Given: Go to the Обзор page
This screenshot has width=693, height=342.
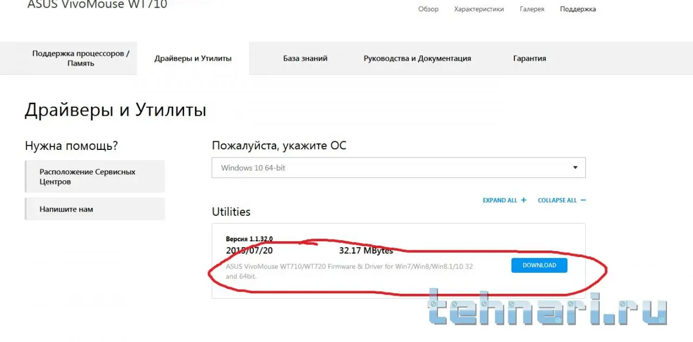Looking at the screenshot, I should coord(428,9).
